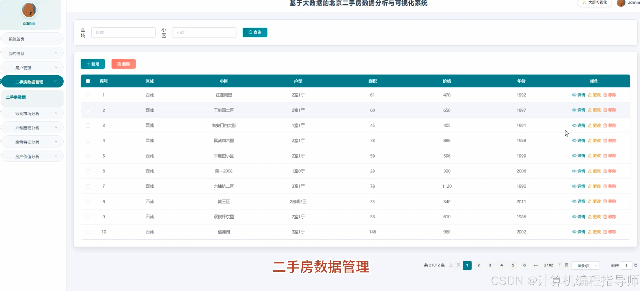Open 大屏可视化 screen visualization
This screenshot has width=640, height=291.
tap(594, 2)
